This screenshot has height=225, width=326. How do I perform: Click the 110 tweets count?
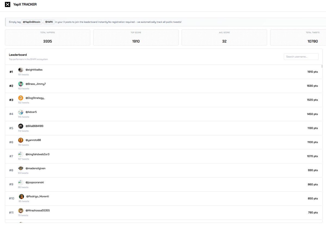(x=23, y=145)
